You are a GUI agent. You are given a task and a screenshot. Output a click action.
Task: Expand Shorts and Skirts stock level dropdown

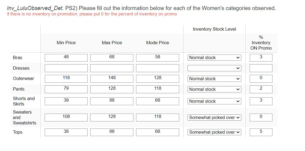coord(214,101)
